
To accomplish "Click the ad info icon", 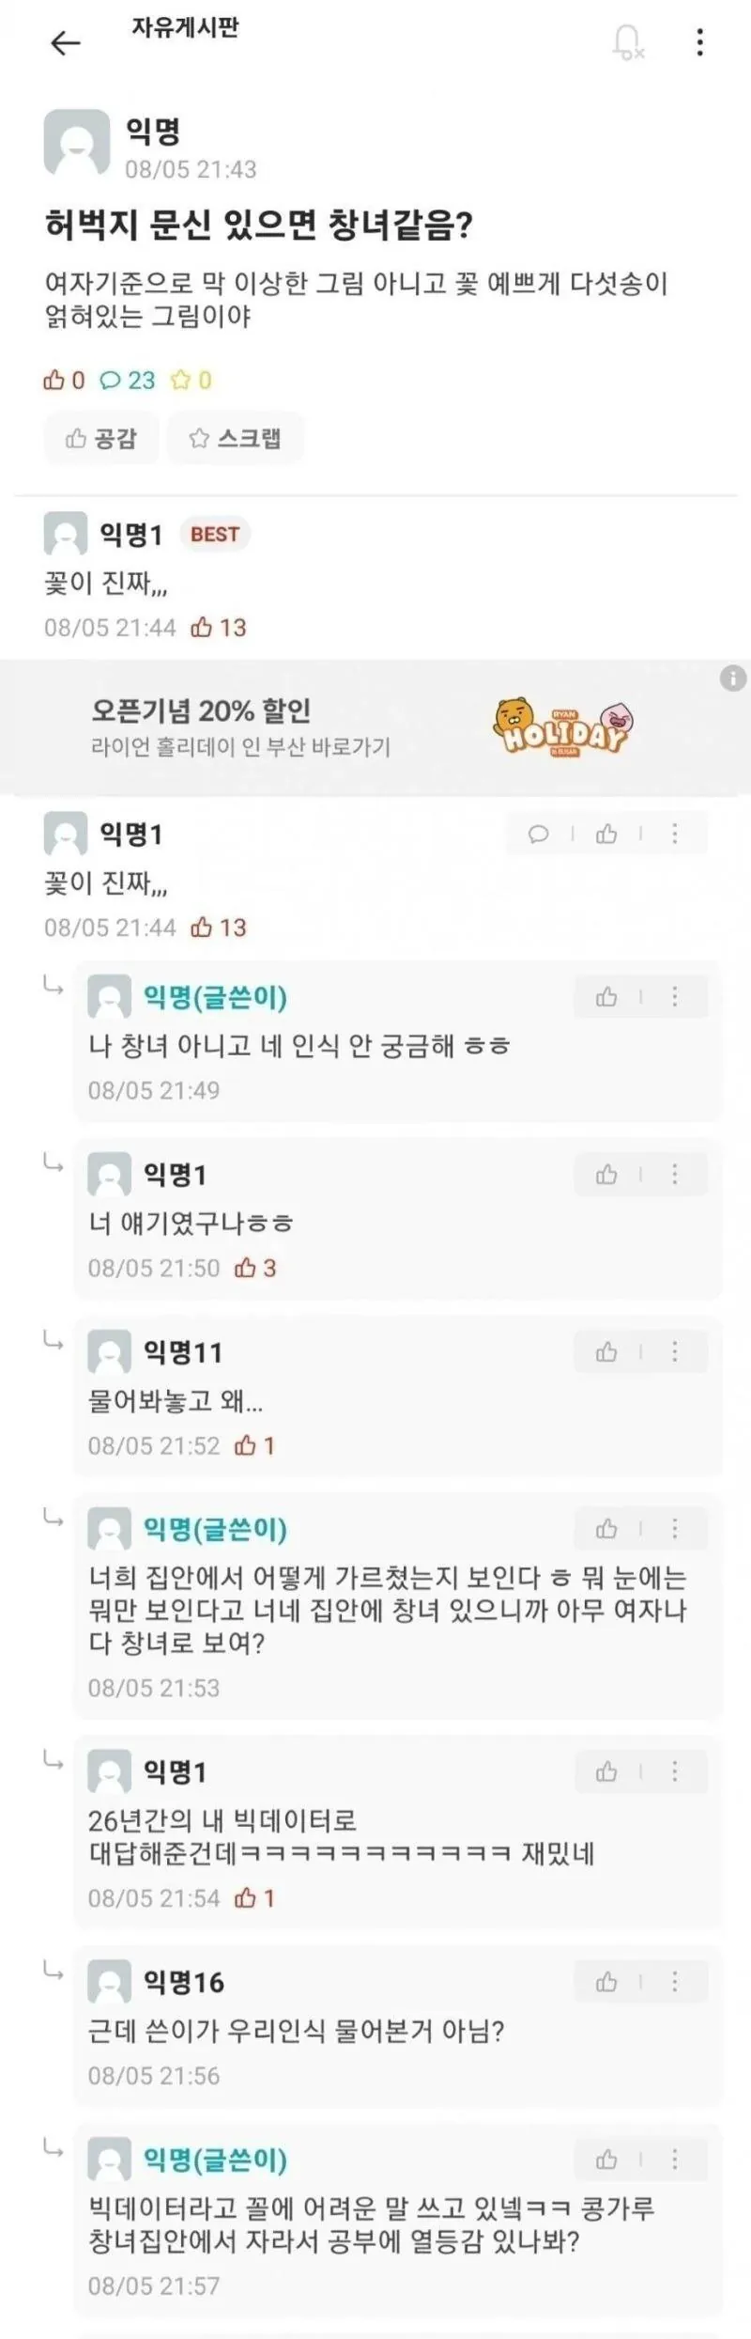I will [x=732, y=678].
